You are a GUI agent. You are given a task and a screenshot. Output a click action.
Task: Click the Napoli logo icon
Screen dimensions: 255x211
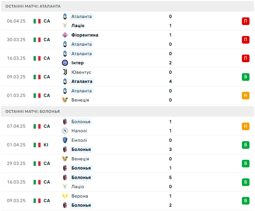[65, 131]
